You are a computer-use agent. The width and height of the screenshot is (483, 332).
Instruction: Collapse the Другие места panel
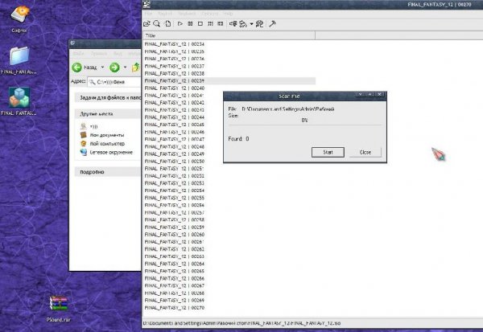click(108, 114)
